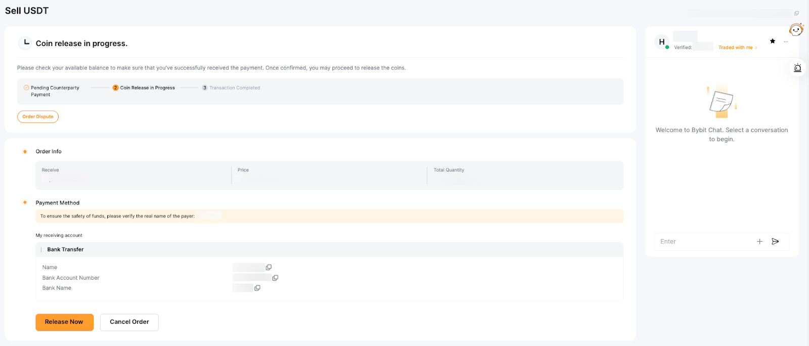Copy the order number at top right
The width and height of the screenshot is (809, 346).
click(x=796, y=13)
